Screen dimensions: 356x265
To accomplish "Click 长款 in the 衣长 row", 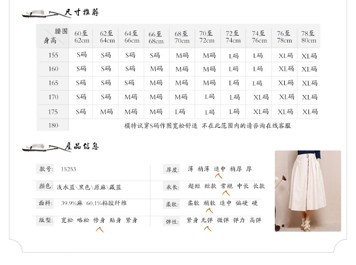I will 259,186.
